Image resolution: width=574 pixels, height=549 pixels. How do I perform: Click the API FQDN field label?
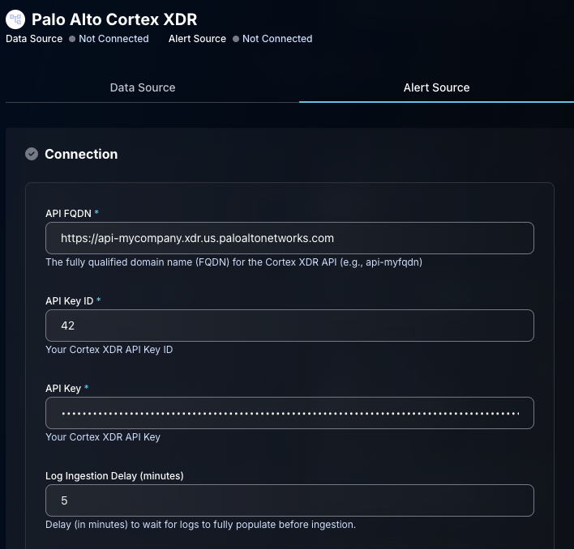(69, 213)
